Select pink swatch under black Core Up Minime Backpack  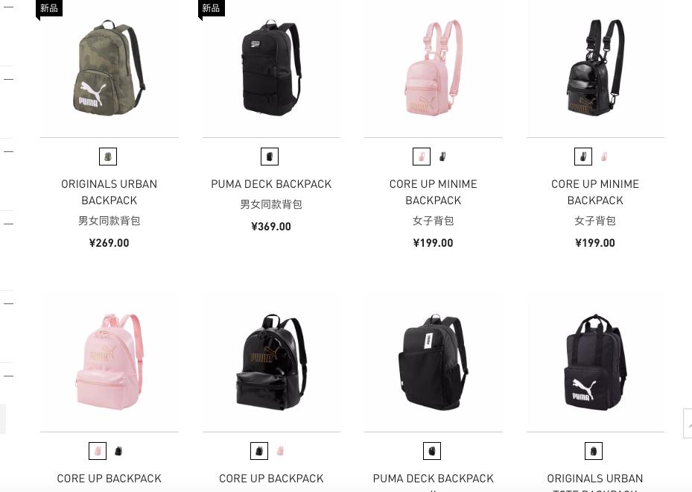(604, 157)
